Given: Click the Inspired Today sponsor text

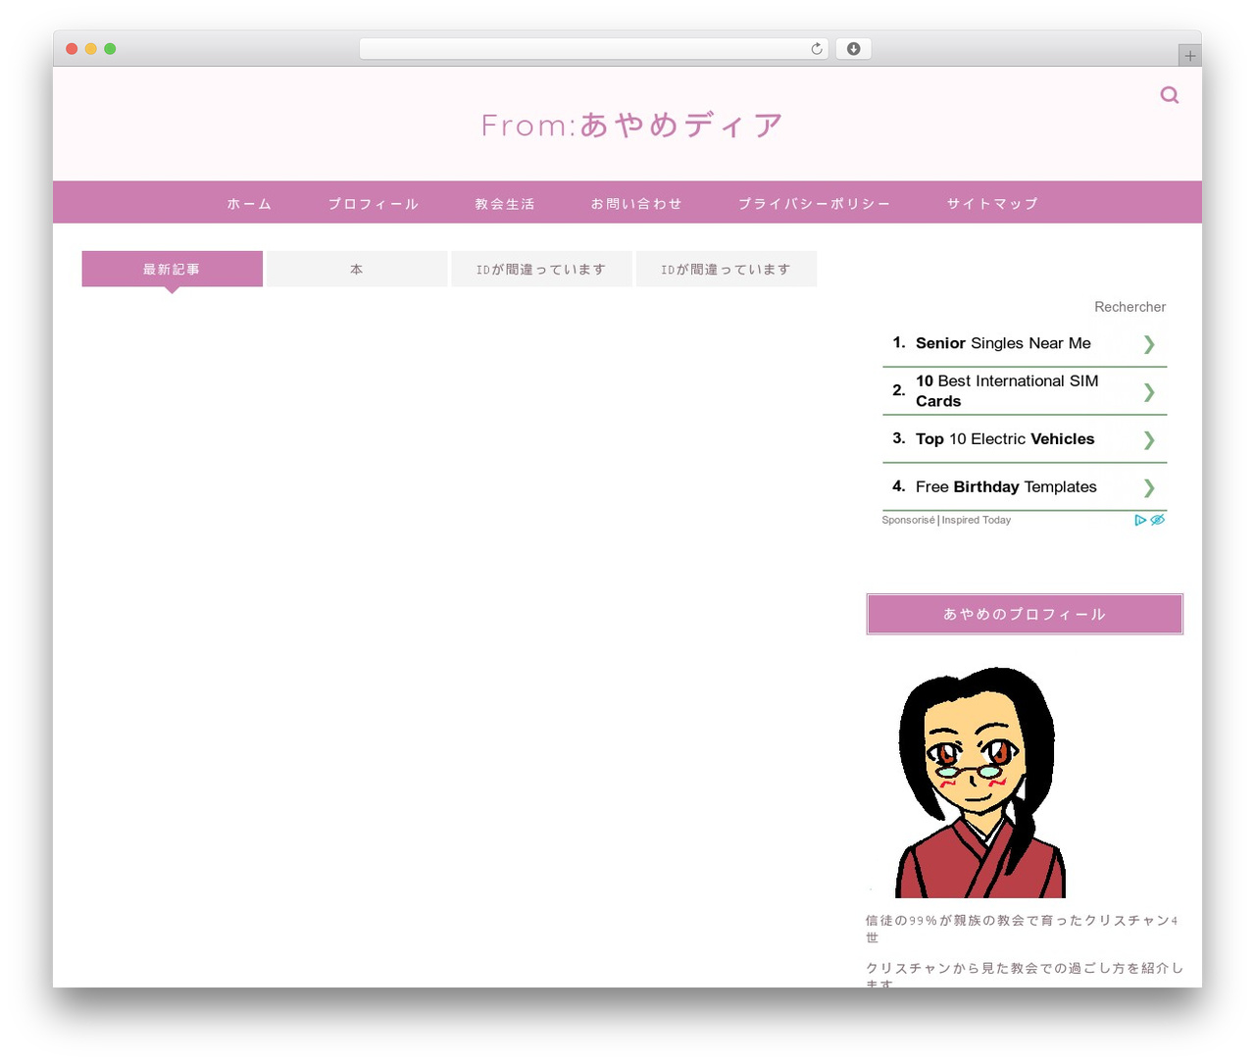Looking at the screenshot, I should point(977,520).
